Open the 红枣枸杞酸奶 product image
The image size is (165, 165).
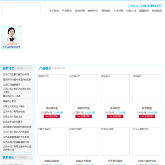[115, 142]
